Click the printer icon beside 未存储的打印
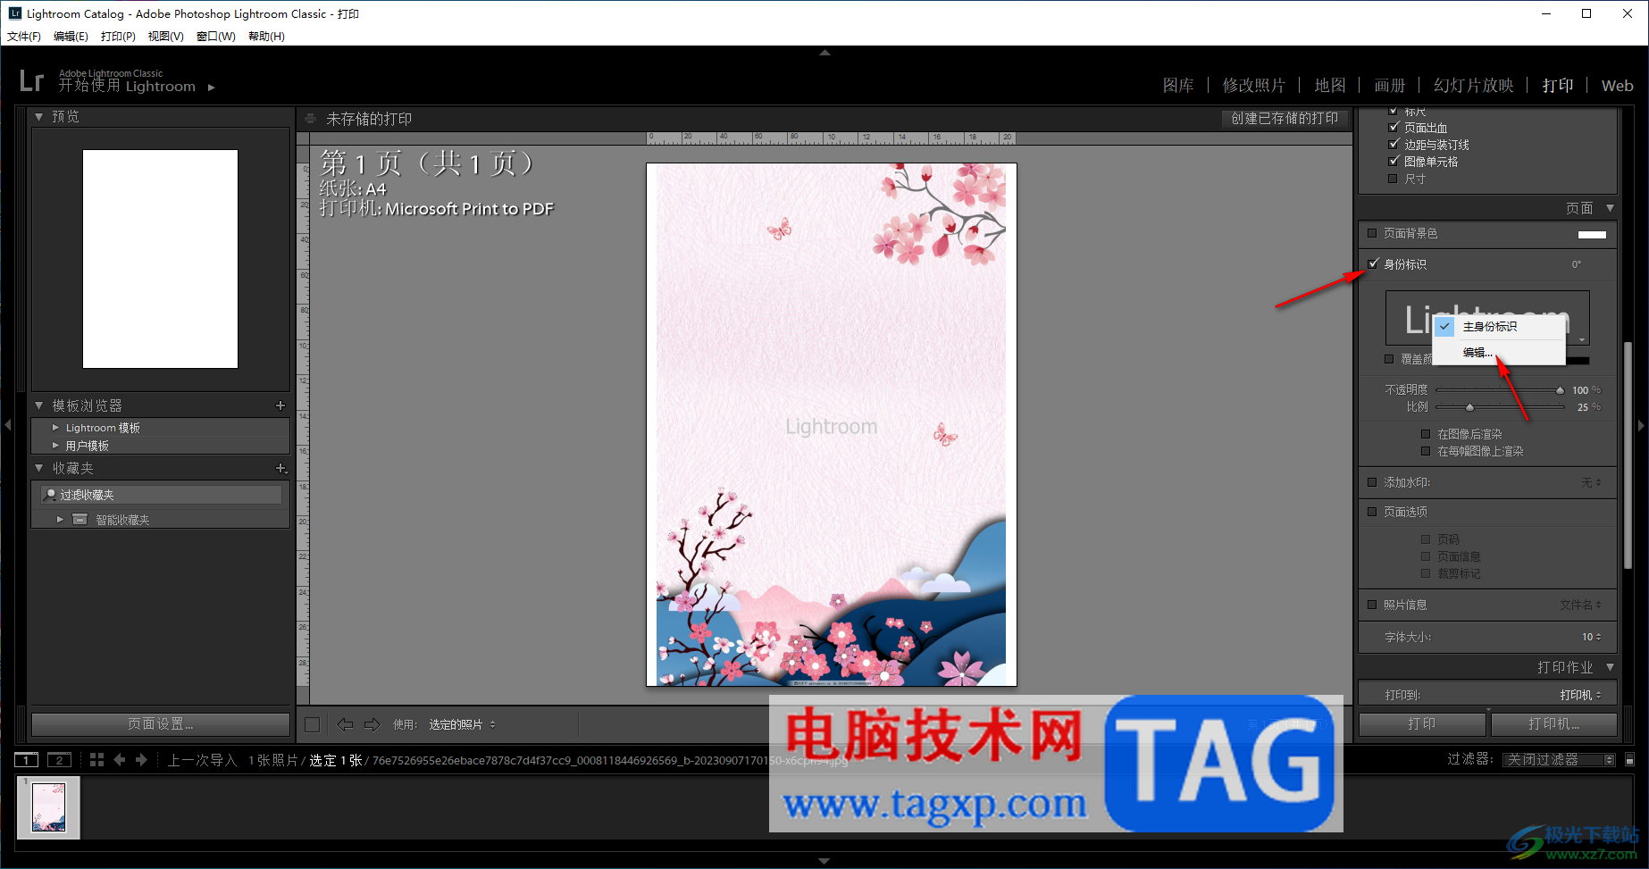The height and width of the screenshot is (869, 1649). [310, 119]
